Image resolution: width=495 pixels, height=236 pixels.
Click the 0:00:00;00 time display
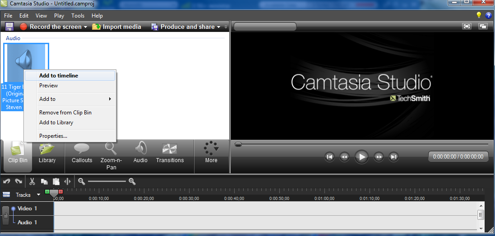[458, 157]
